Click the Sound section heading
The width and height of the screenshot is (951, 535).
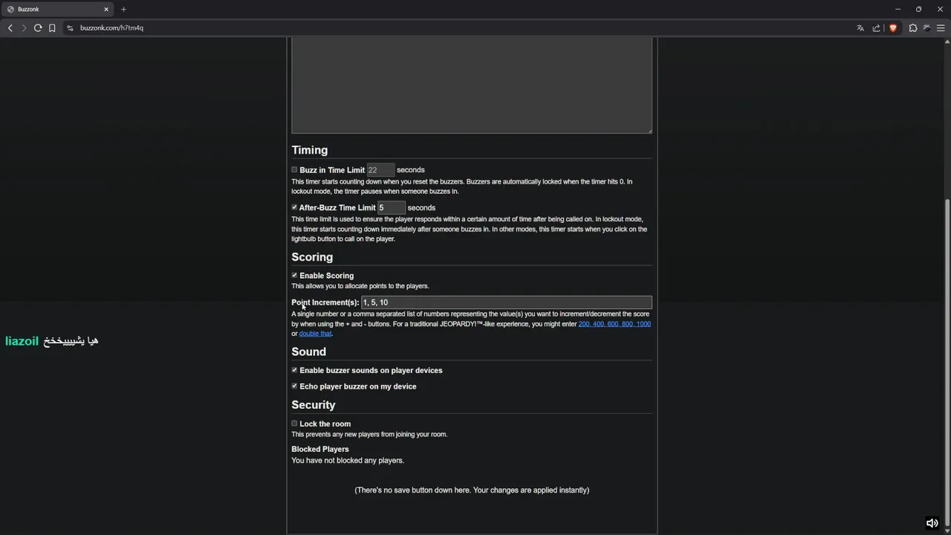308,351
